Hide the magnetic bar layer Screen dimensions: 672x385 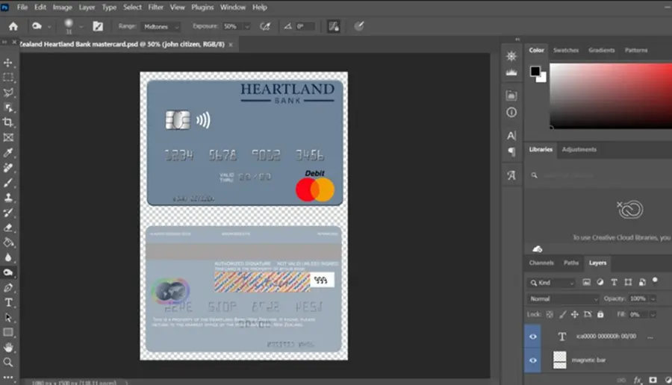(532, 360)
